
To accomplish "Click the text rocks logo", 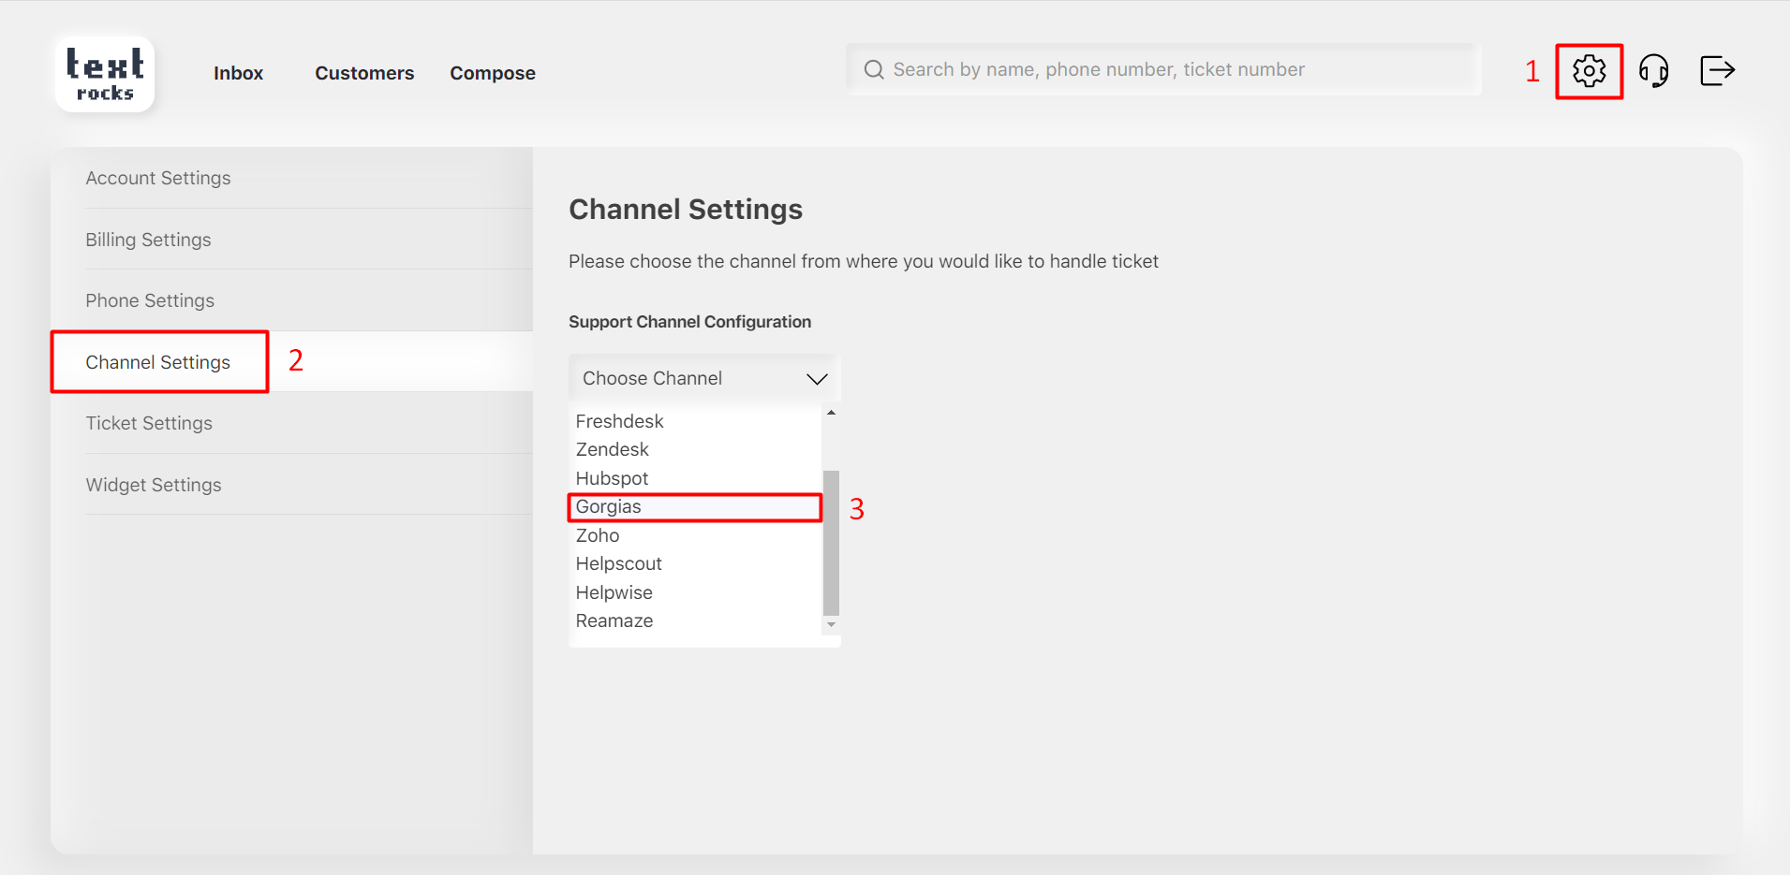I will [x=105, y=75].
